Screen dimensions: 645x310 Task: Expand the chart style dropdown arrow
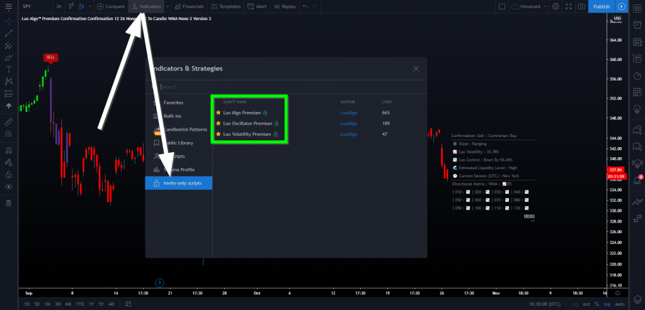[x=90, y=6]
